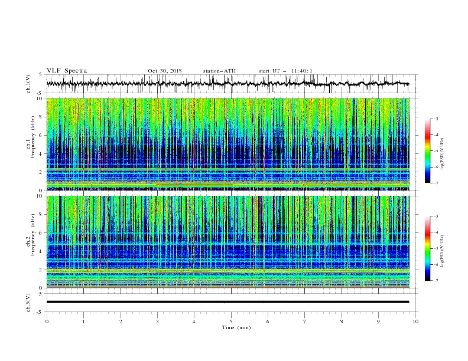Viewport: 468px width, 361px height.
Task: Click the time axis tick label "1"
Action: point(84,321)
